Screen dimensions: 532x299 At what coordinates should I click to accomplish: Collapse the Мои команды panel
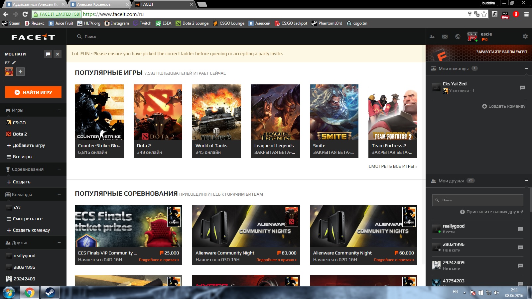click(x=526, y=68)
